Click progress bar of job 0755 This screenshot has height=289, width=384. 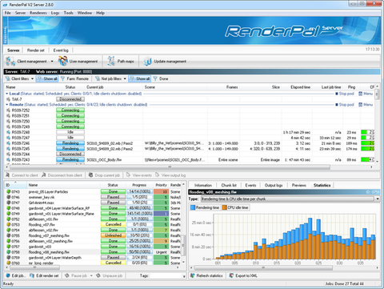point(139,235)
